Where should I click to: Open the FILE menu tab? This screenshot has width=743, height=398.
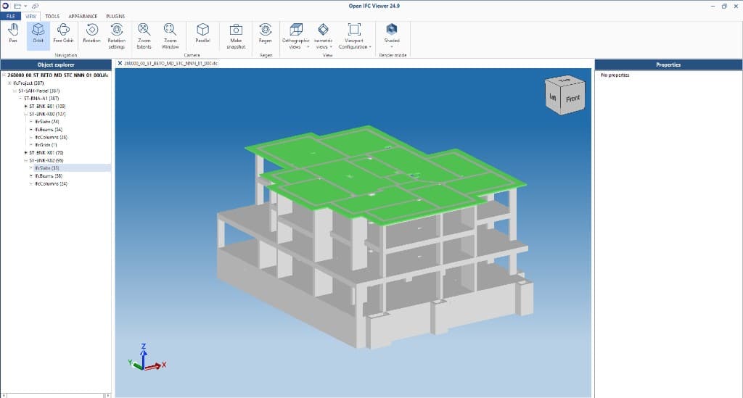[x=10, y=16]
